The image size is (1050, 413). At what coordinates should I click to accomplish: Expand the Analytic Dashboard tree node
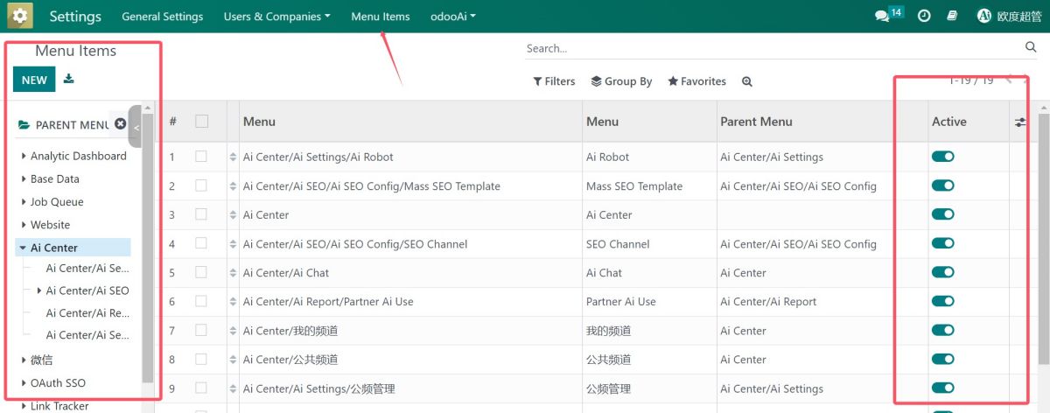pos(23,156)
